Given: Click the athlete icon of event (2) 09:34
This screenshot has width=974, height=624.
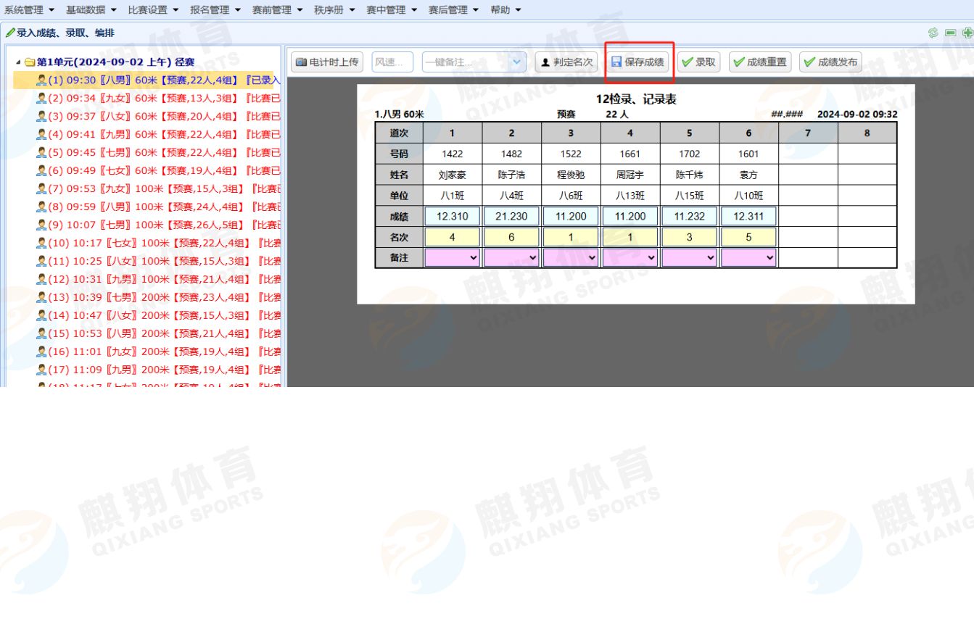Looking at the screenshot, I should (41, 99).
